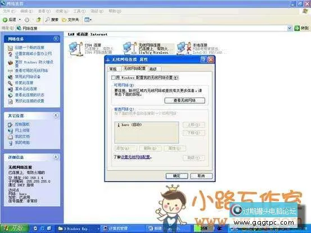
Task: Open the 文件 menu
Action: 9,11
